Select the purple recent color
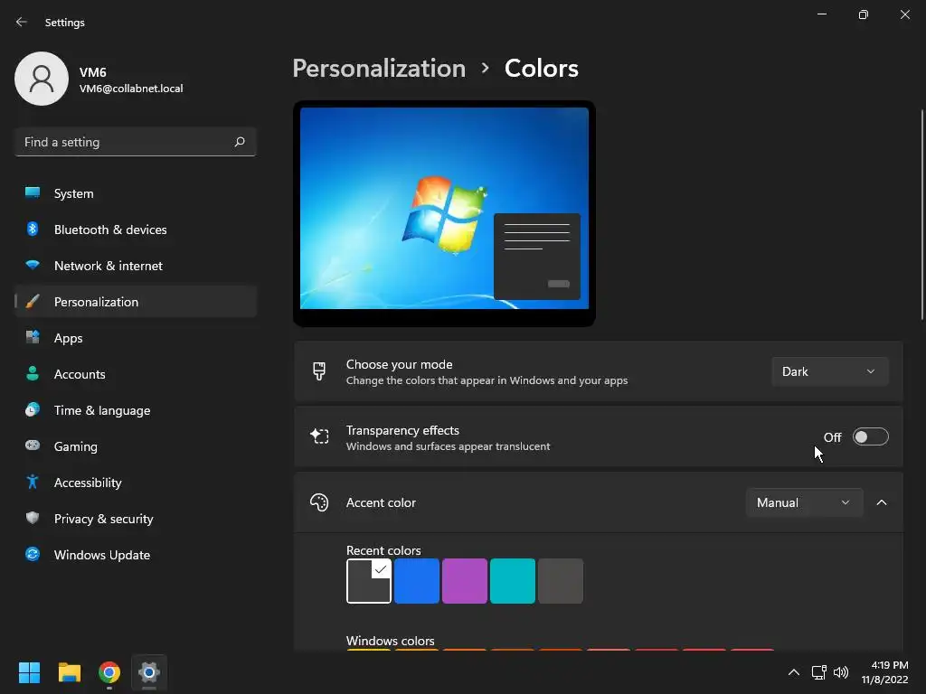This screenshot has width=926, height=694. click(465, 581)
